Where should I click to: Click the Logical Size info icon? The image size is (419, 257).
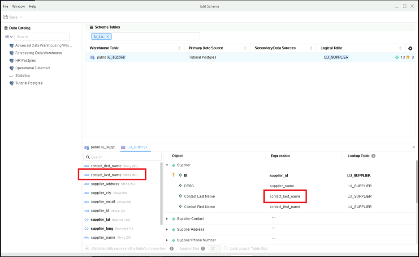[203, 249]
